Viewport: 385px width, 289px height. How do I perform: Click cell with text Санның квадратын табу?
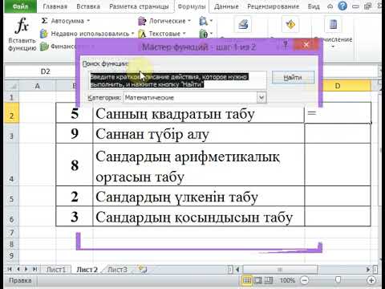(199, 114)
